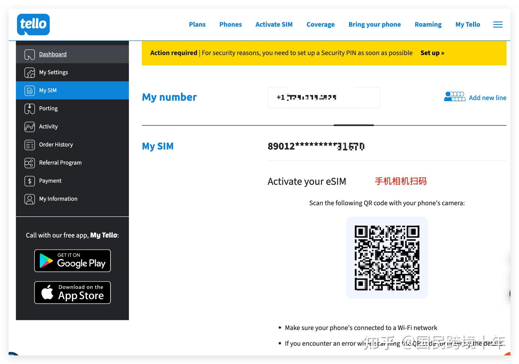Click the masked phone number field

pos(324,97)
